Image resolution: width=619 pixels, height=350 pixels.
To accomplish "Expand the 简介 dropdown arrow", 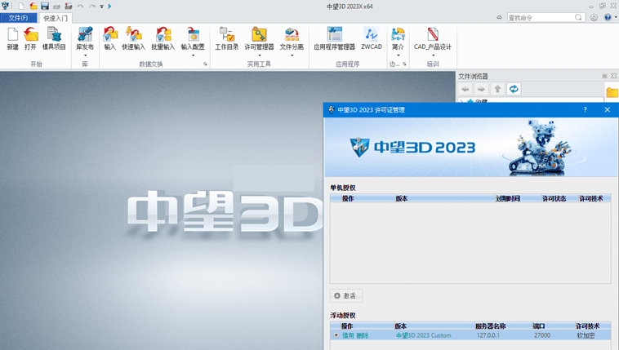I will click(398, 55).
